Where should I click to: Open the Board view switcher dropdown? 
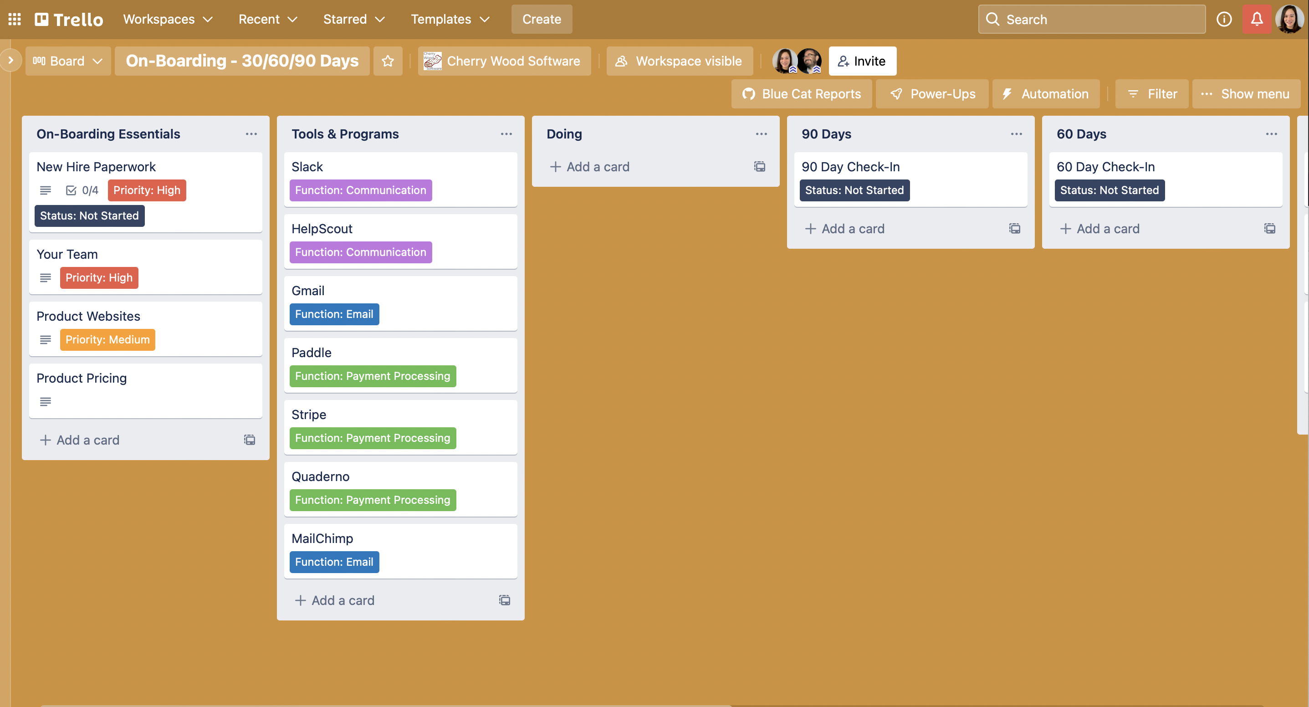67,61
